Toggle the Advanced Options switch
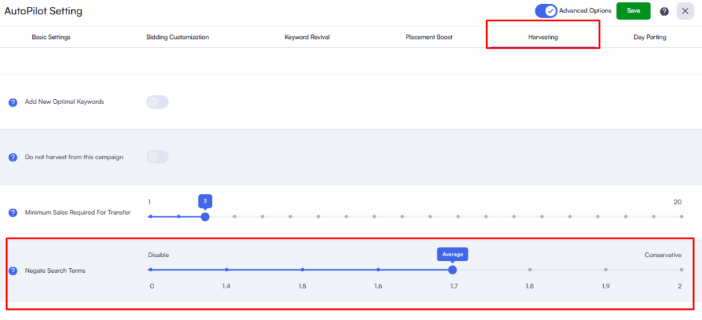This screenshot has width=702, height=320. click(546, 11)
